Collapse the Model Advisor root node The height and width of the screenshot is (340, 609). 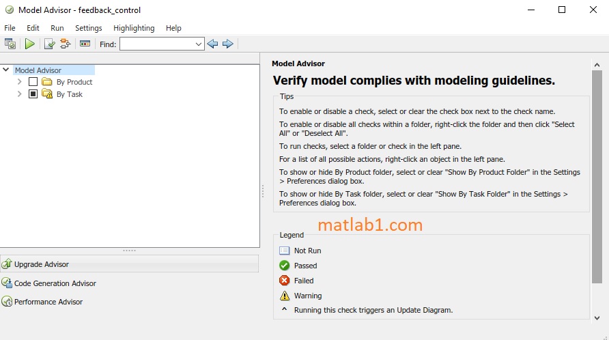pyautogui.click(x=6, y=70)
